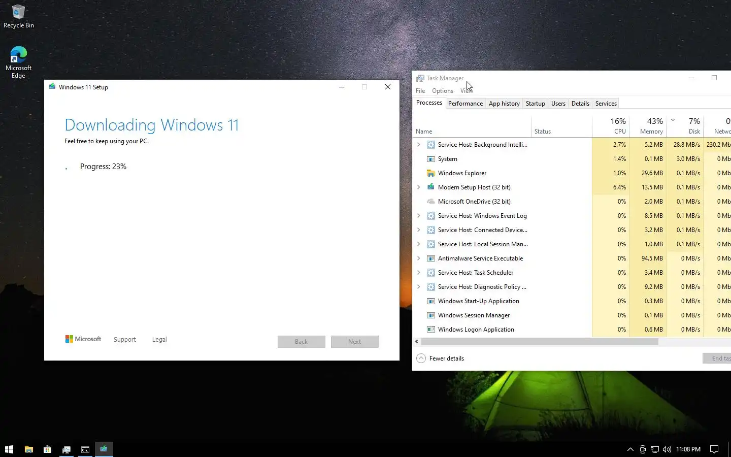Click the Windows Session Manager icon

pos(430,315)
